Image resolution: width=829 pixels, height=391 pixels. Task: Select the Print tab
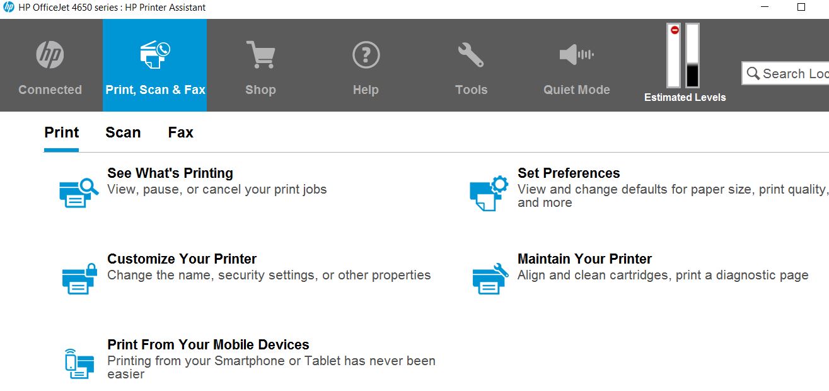[61, 132]
